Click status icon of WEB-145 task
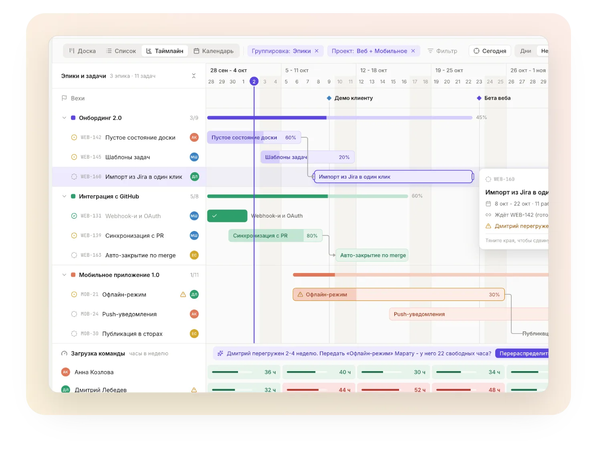This screenshot has height=454, width=597. [x=74, y=157]
